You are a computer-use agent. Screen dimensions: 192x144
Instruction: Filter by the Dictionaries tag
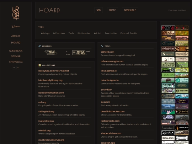[84, 33]
